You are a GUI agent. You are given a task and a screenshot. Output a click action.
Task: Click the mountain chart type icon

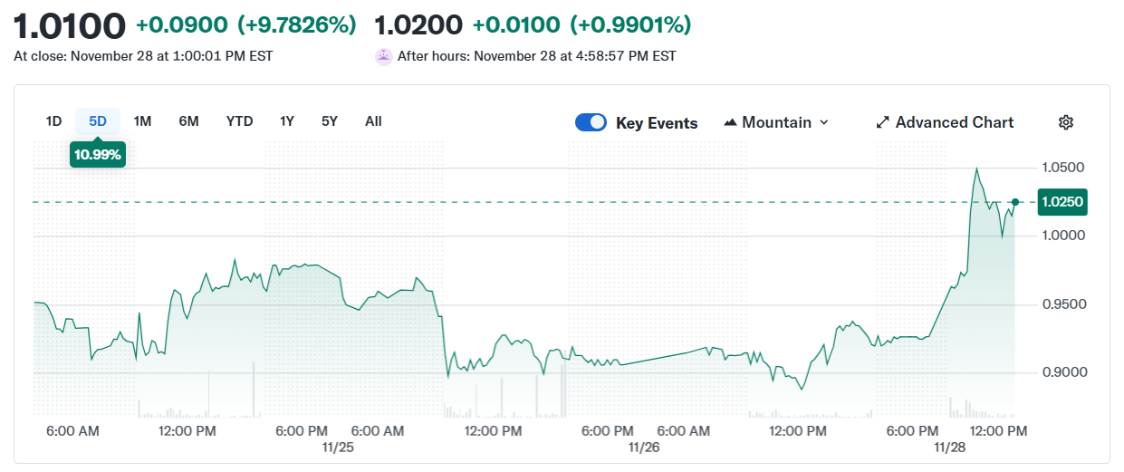tap(730, 122)
